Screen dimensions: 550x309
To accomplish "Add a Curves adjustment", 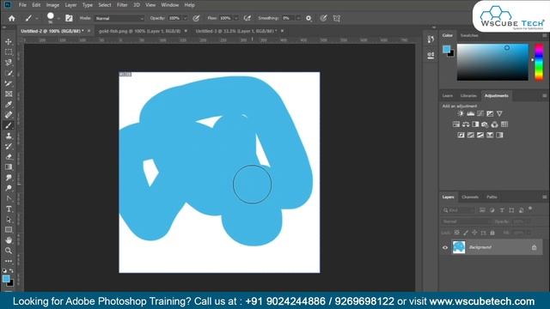I will [480, 113].
